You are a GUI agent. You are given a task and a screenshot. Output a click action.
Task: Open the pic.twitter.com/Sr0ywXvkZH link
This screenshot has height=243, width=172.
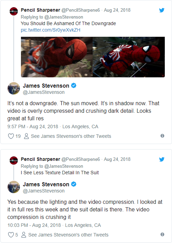pos(50,30)
